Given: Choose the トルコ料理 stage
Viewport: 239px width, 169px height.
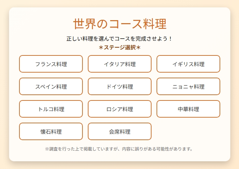Looking at the screenshot, I should click(x=51, y=109).
